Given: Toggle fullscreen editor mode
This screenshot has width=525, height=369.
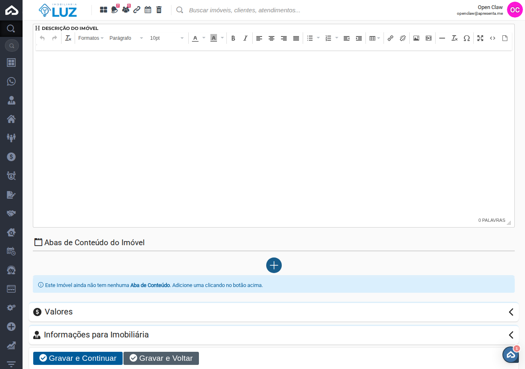Looking at the screenshot, I should [x=480, y=38].
